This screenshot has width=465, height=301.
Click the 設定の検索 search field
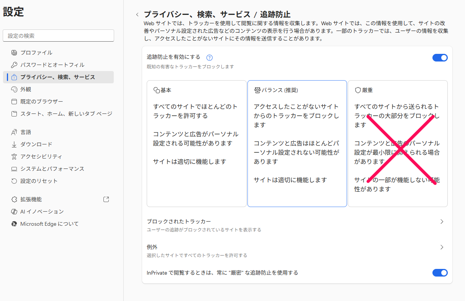coord(58,36)
